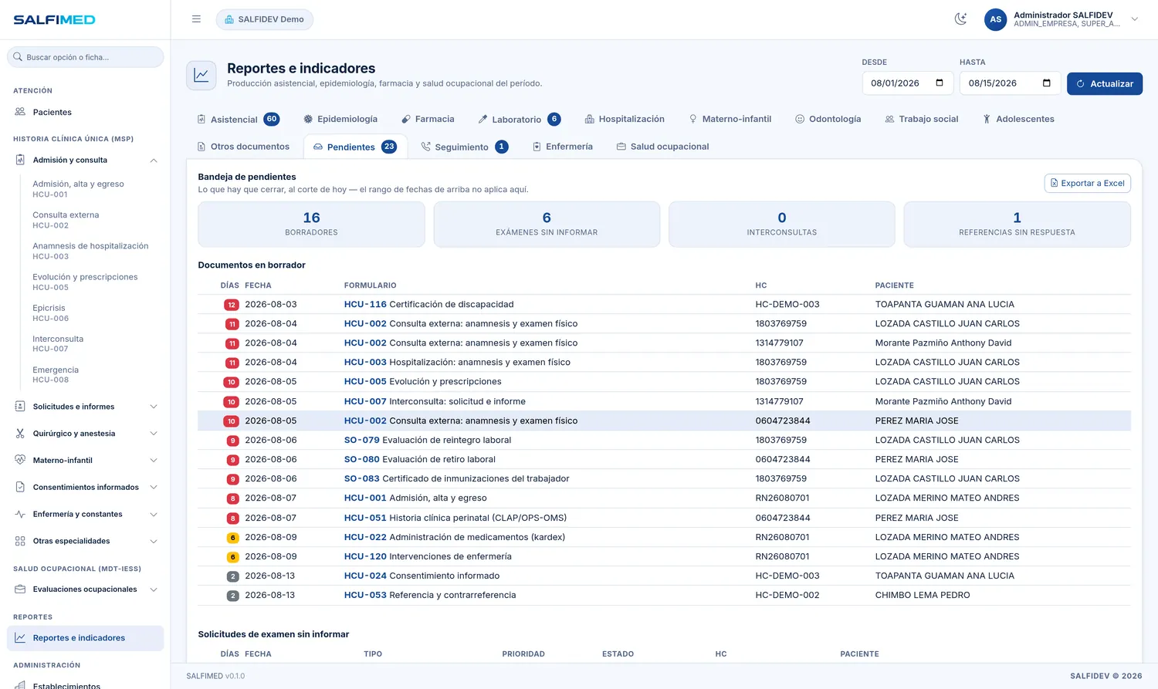Open the SALFIDEV Demo establishment selector
Screen dimensions: 1158x689
264,19
